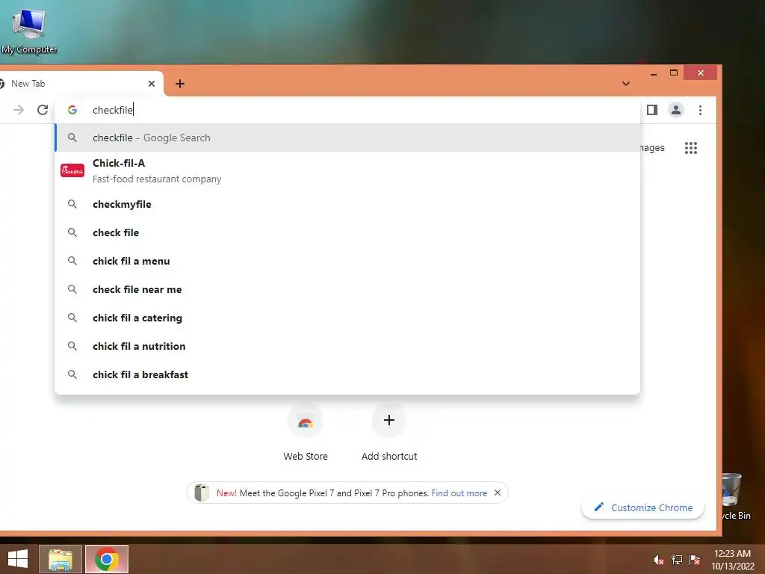Focus the address bar containing checkfile
Image resolution: width=765 pixels, height=574 pixels.
pyautogui.click(x=347, y=110)
